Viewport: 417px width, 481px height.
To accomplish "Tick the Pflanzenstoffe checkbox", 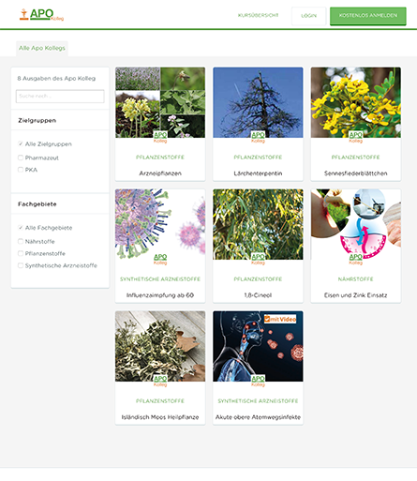I will [21, 253].
